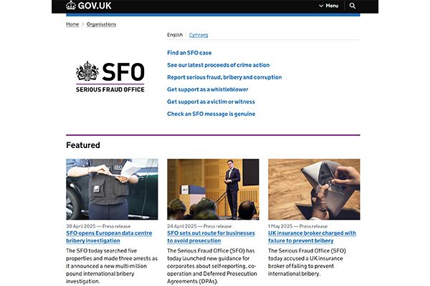Open Report serious fraud, bribery and corruption

click(x=224, y=77)
